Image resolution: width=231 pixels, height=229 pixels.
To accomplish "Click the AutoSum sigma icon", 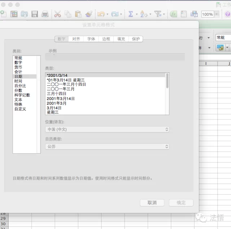I will point(131,14).
